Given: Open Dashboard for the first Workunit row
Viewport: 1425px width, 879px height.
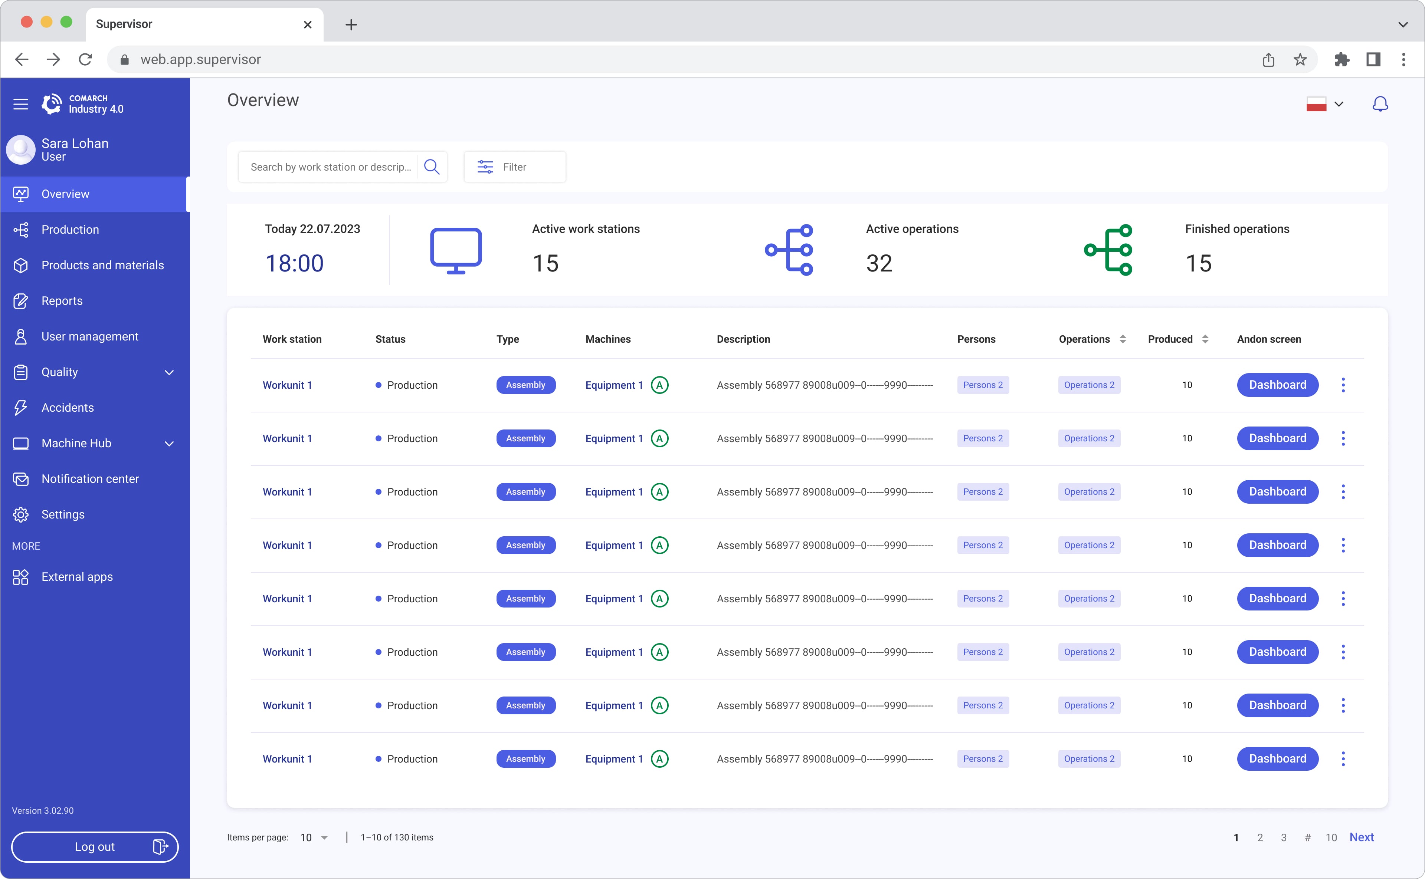Looking at the screenshot, I should 1277,385.
